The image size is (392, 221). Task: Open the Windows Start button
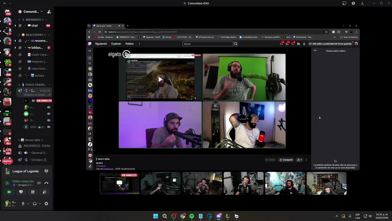(156, 216)
